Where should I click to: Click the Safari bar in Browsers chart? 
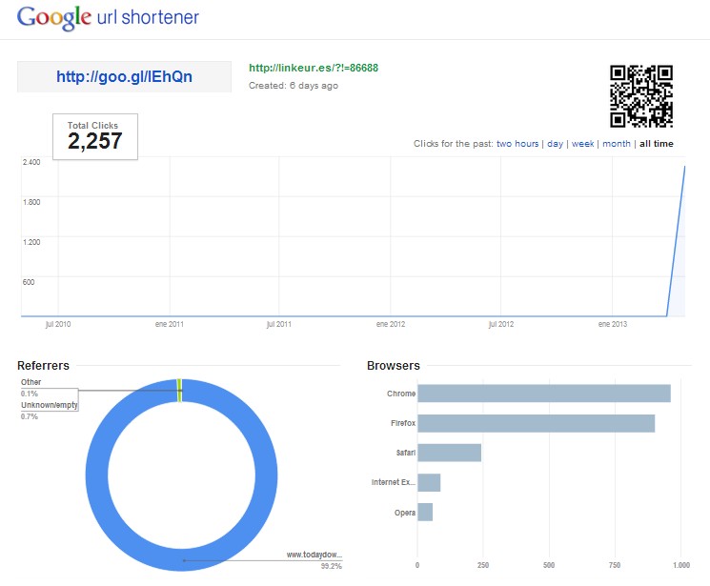coord(449,453)
